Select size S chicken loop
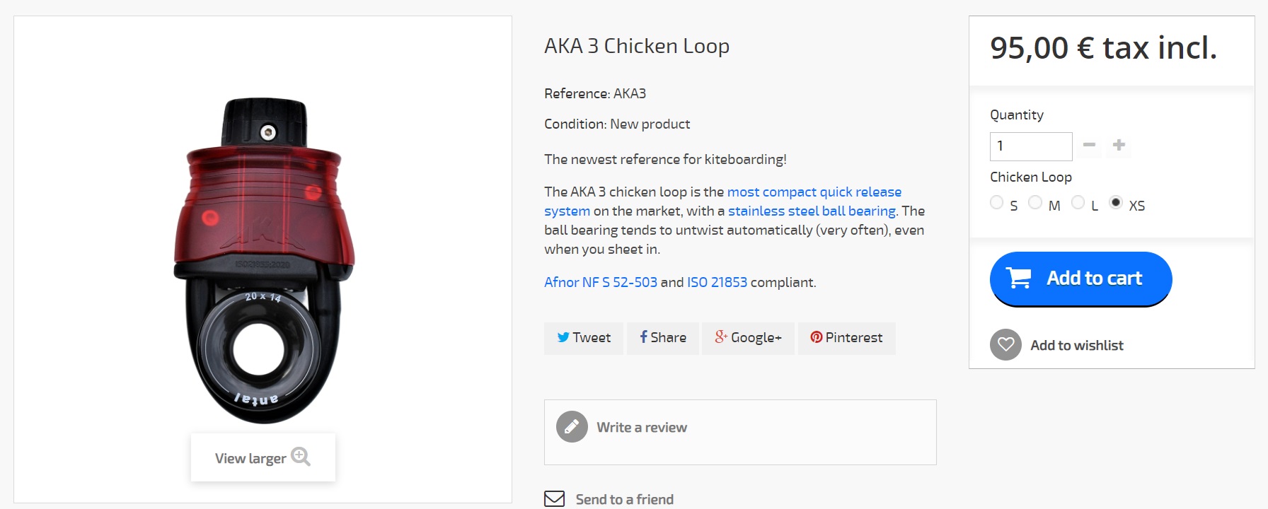The height and width of the screenshot is (509, 1268). point(997,203)
